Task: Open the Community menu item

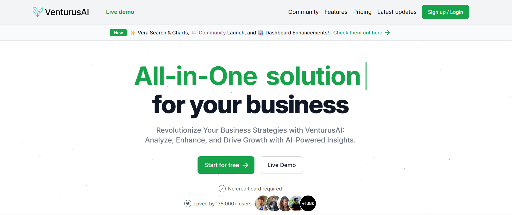Action: [303, 12]
